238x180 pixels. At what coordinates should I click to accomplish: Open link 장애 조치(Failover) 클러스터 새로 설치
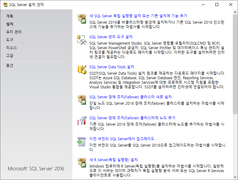click(131, 97)
